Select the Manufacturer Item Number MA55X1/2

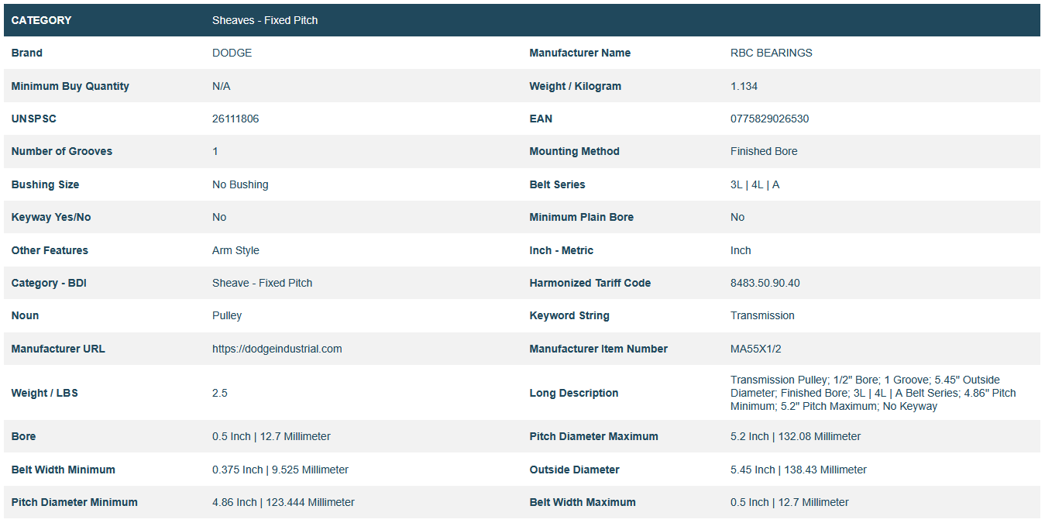point(754,349)
